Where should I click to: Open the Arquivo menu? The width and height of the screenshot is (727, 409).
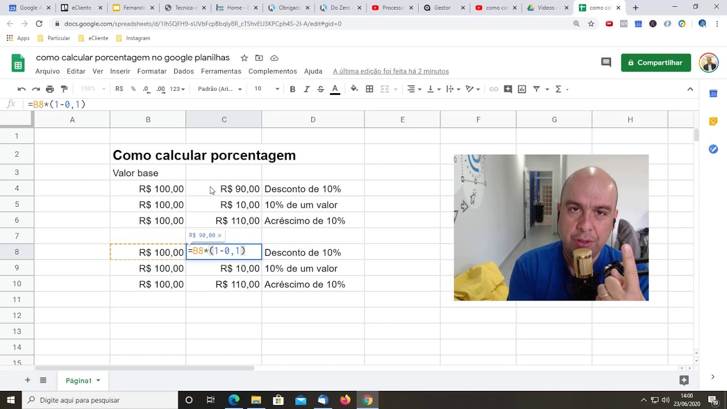48,72
